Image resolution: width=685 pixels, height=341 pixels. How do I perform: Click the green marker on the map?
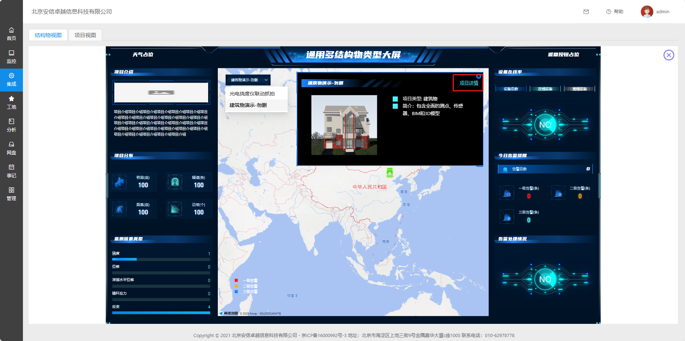click(390, 173)
